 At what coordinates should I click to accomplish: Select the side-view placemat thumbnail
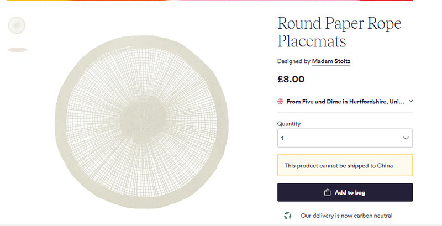(x=17, y=50)
